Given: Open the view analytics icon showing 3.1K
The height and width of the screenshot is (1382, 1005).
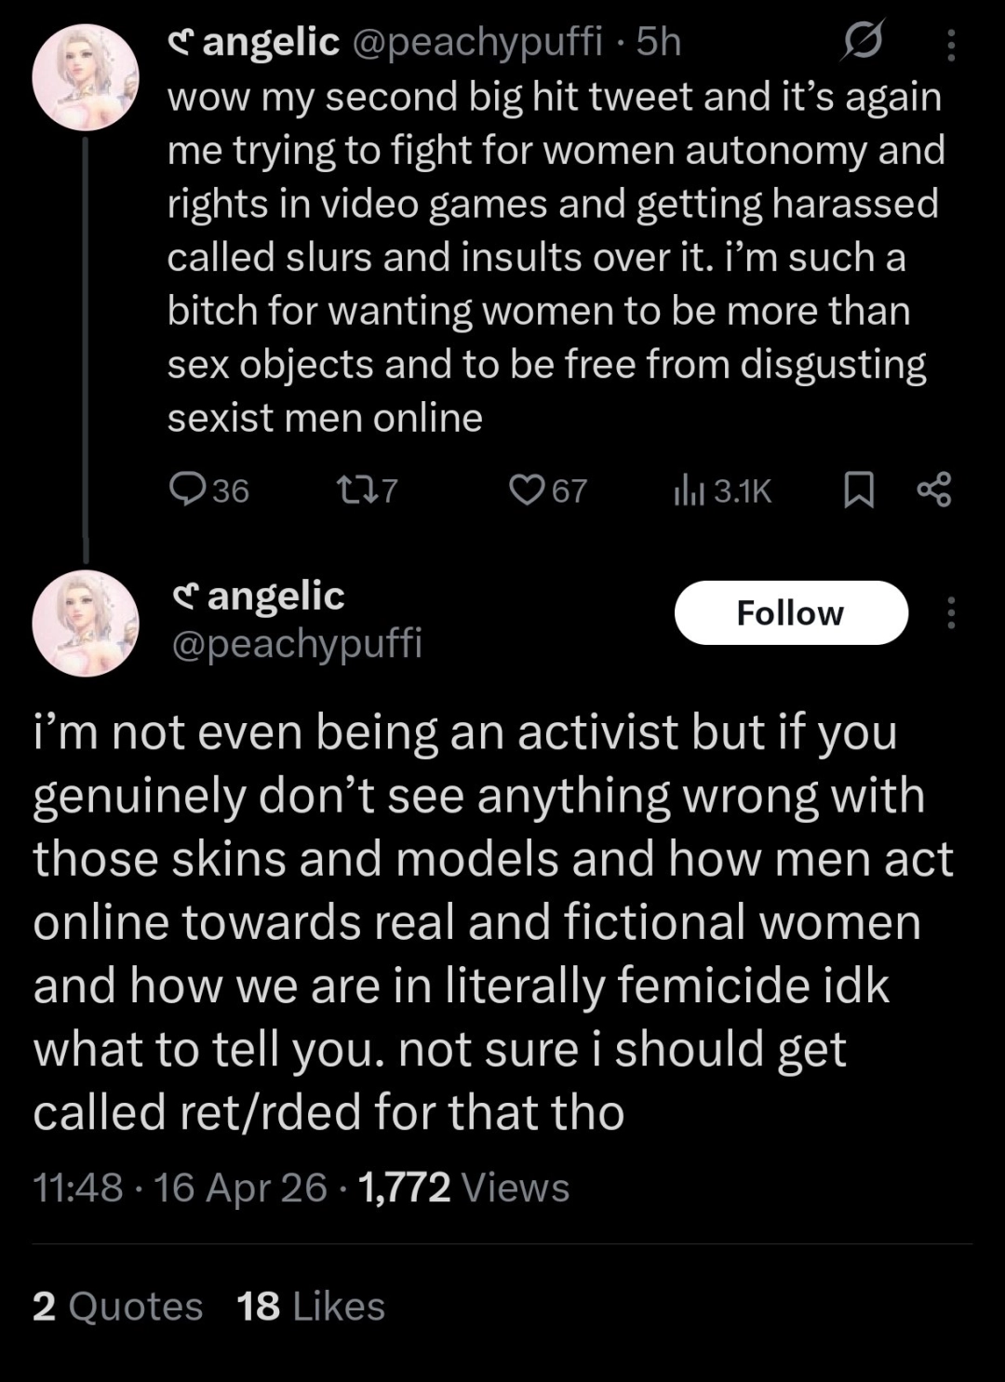Looking at the screenshot, I should [x=690, y=490].
